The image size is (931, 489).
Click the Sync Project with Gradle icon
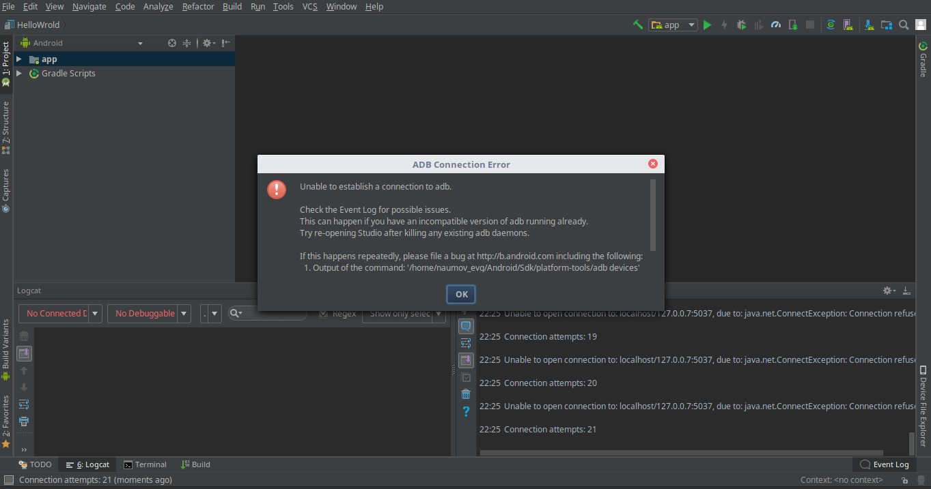(831, 25)
